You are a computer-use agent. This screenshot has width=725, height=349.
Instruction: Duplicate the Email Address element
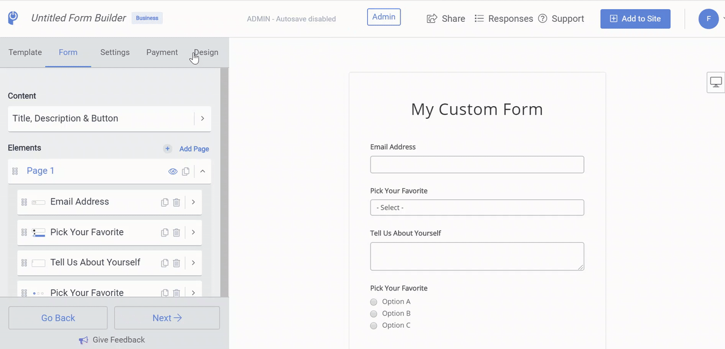[165, 202]
